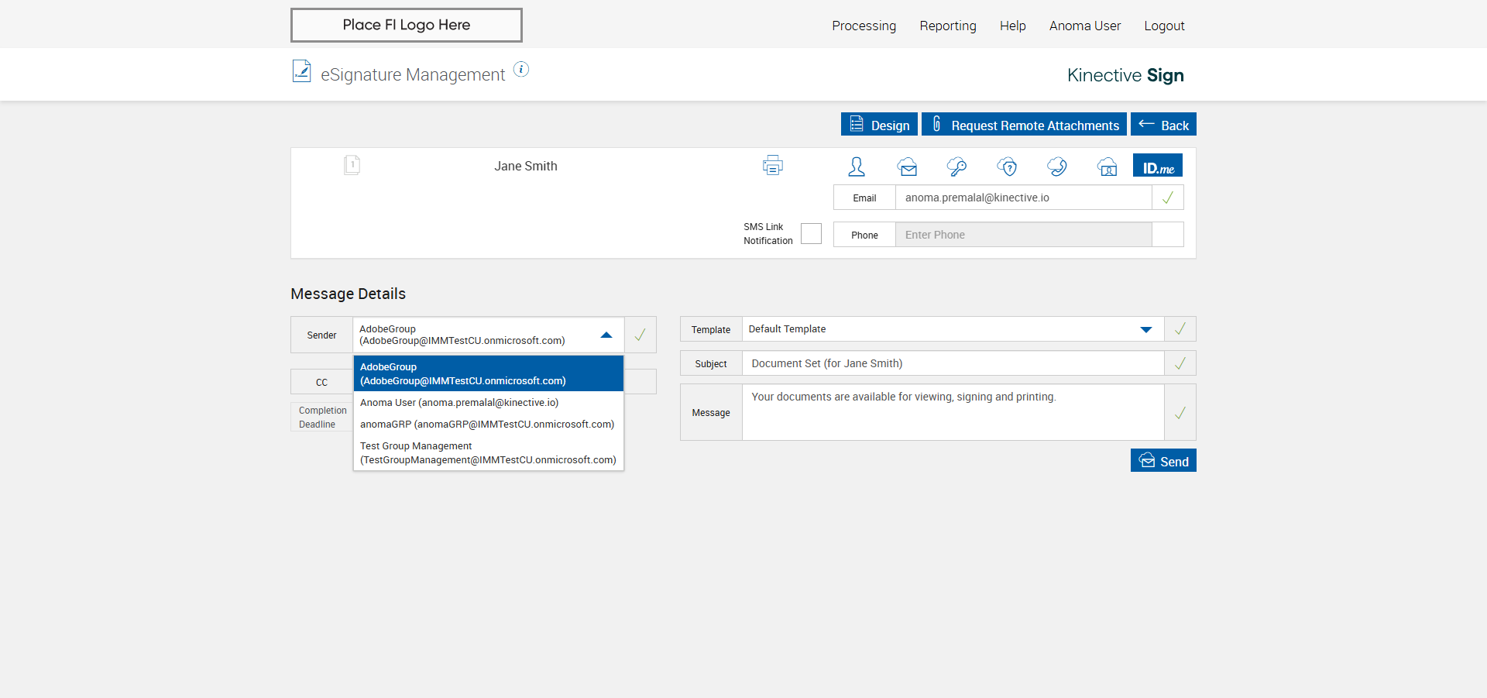Image resolution: width=1487 pixels, height=698 pixels.
Task: Open the Processing menu
Action: (x=864, y=26)
